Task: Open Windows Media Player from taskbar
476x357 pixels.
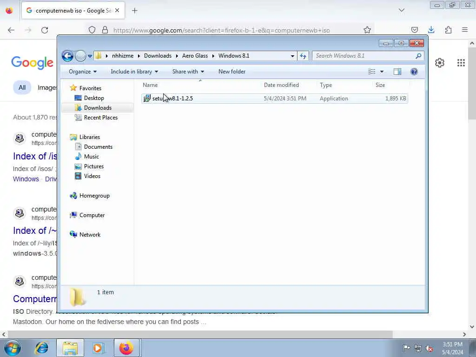Action: (x=98, y=348)
